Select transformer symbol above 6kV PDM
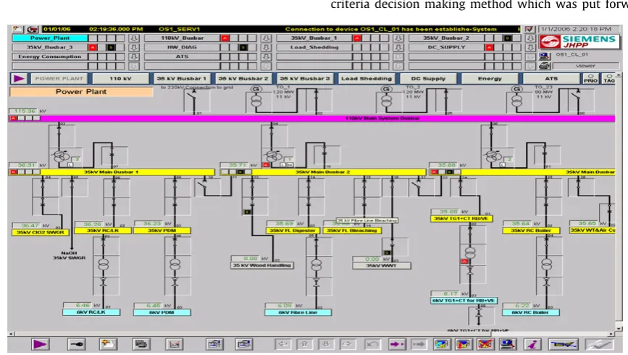 pos(175,264)
